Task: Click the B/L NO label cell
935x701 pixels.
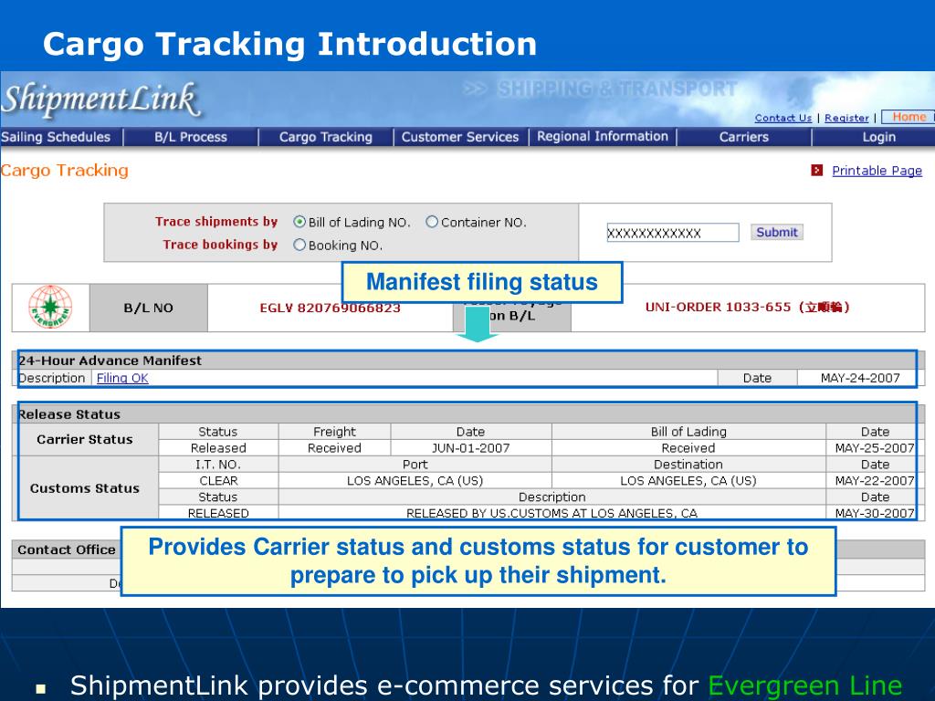Action: (149, 309)
